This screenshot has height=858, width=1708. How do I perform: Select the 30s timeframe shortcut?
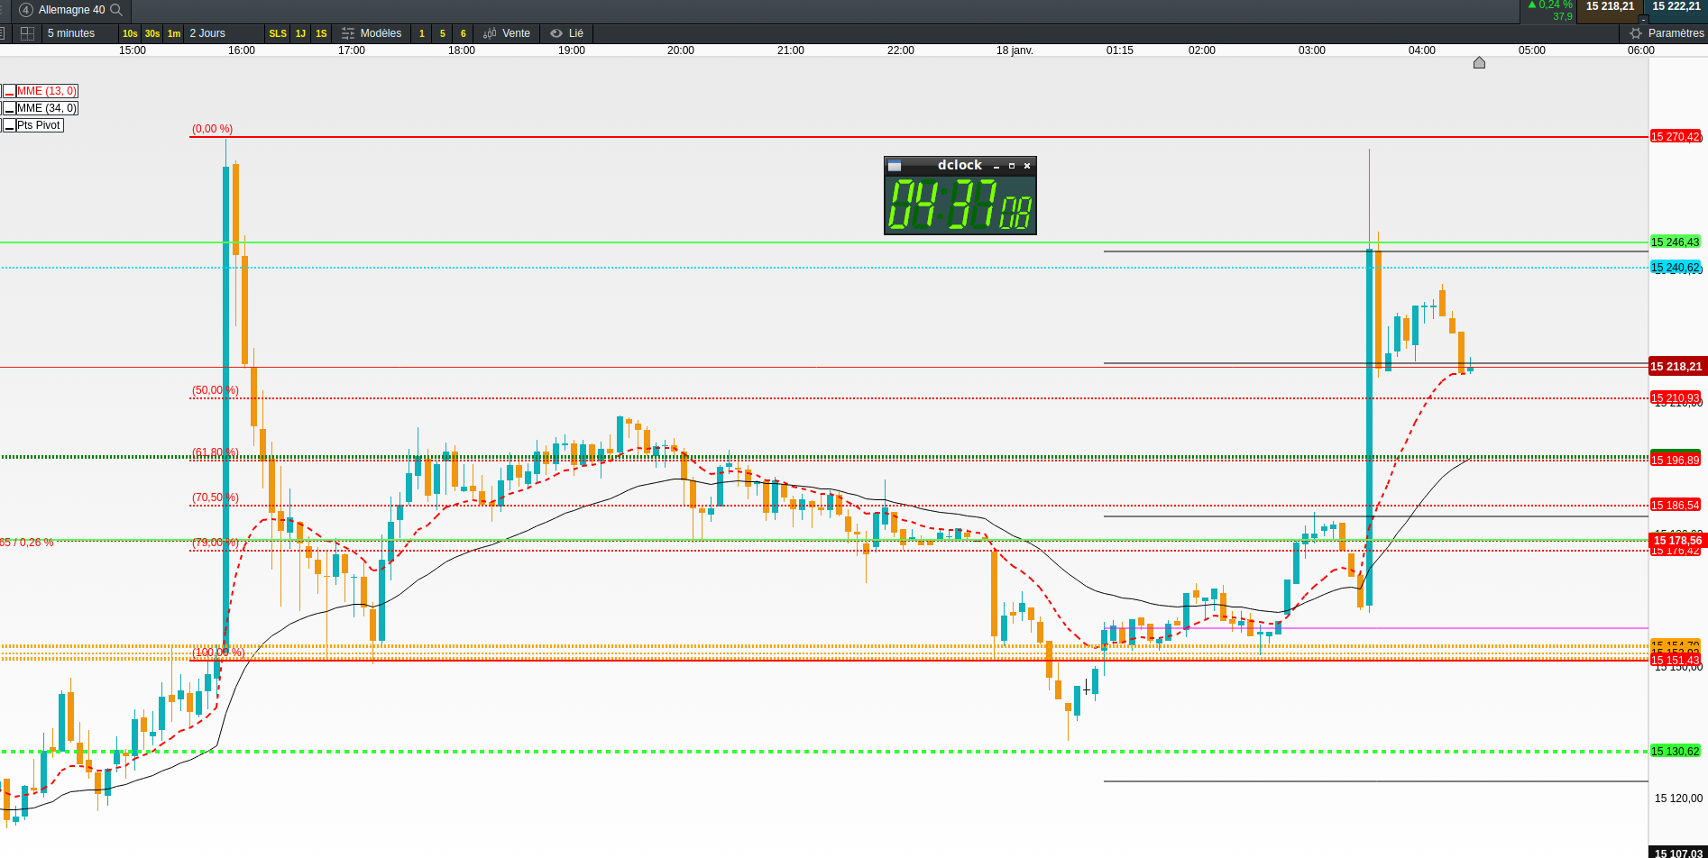[152, 33]
